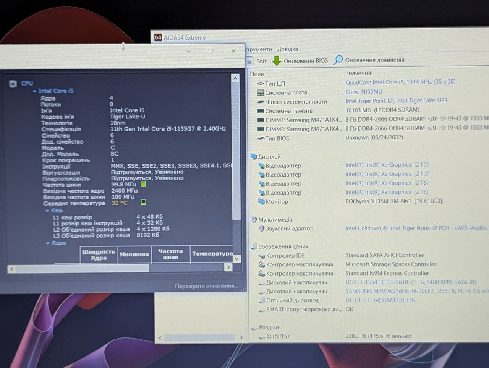Click the Перевірити оновлення... link
This screenshot has height=368, width=489.
point(207,286)
